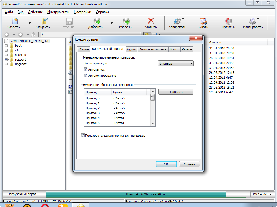Screen dimensions: 277x207
Task: Open the Число приводов dropdown
Action: click(x=176, y=63)
